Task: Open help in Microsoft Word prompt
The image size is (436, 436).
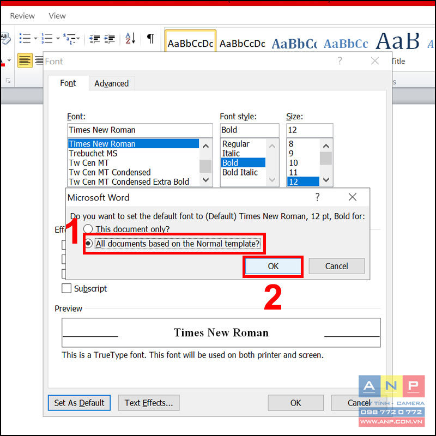Action: click(x=317, y=197)
